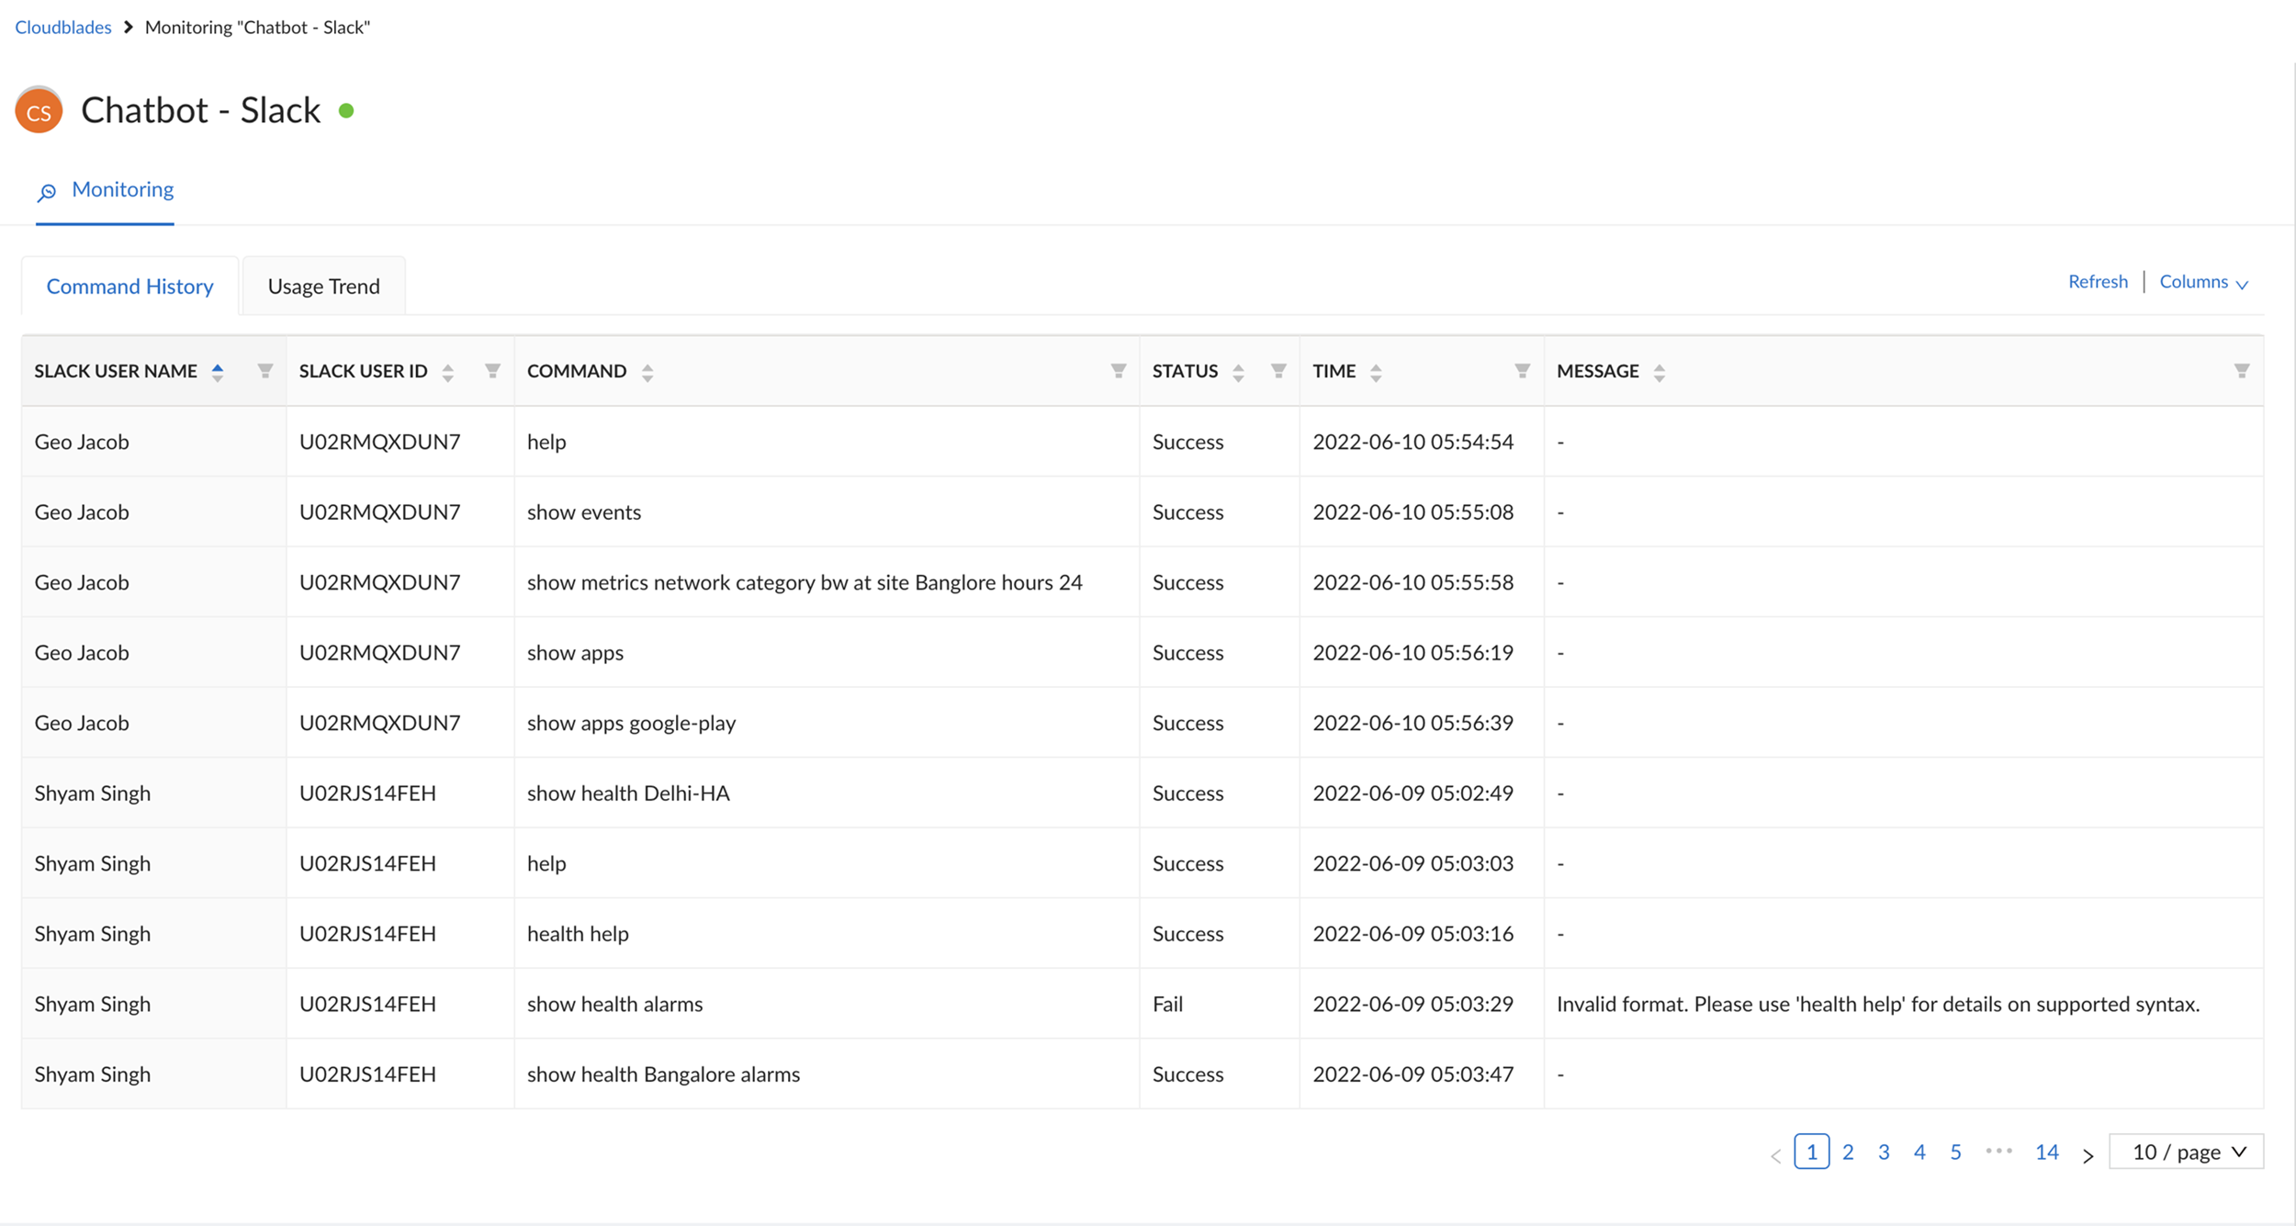Viewport: 2296px width, 1226px height.
Task: Open the Status column filter icon
Action: (1277, 371)
